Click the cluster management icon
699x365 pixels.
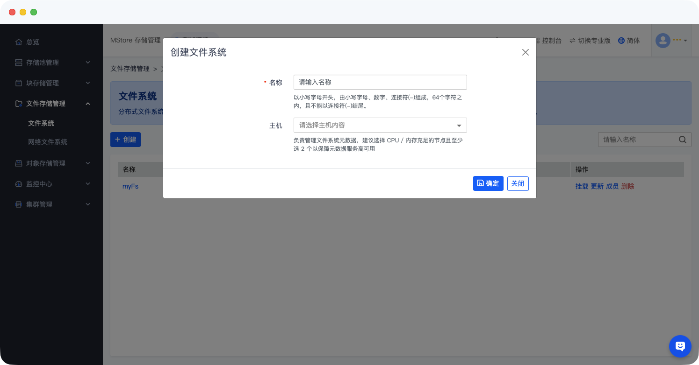click(19, 204)
